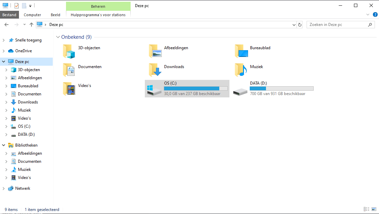Click the Help question mark icon

(375, 15)
